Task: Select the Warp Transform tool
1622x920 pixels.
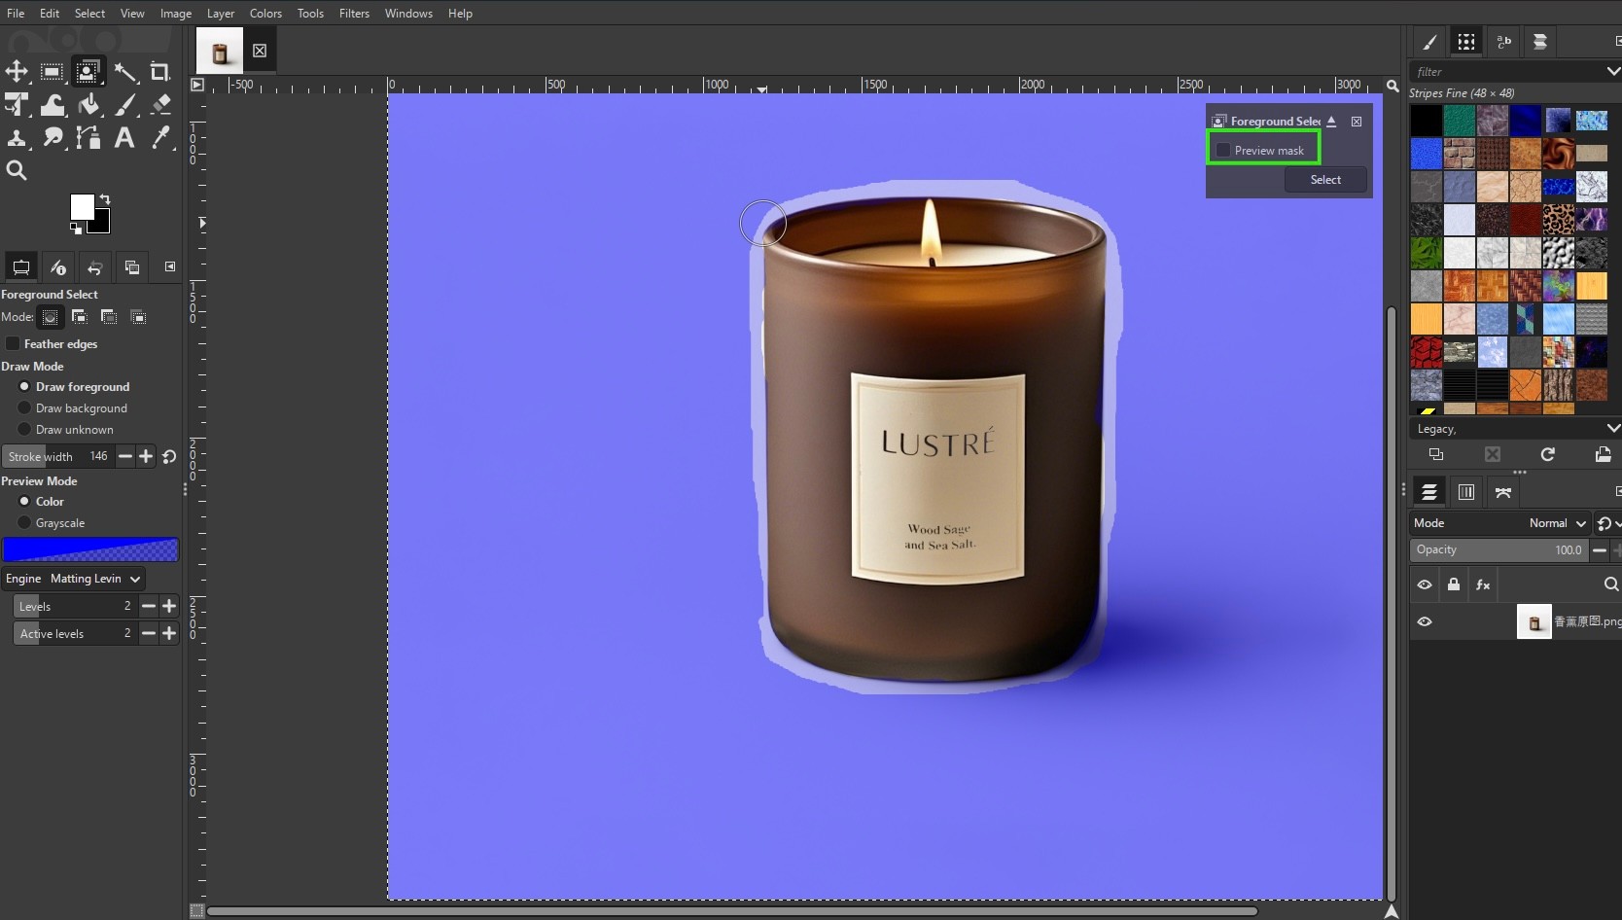Action: [52, 104]
